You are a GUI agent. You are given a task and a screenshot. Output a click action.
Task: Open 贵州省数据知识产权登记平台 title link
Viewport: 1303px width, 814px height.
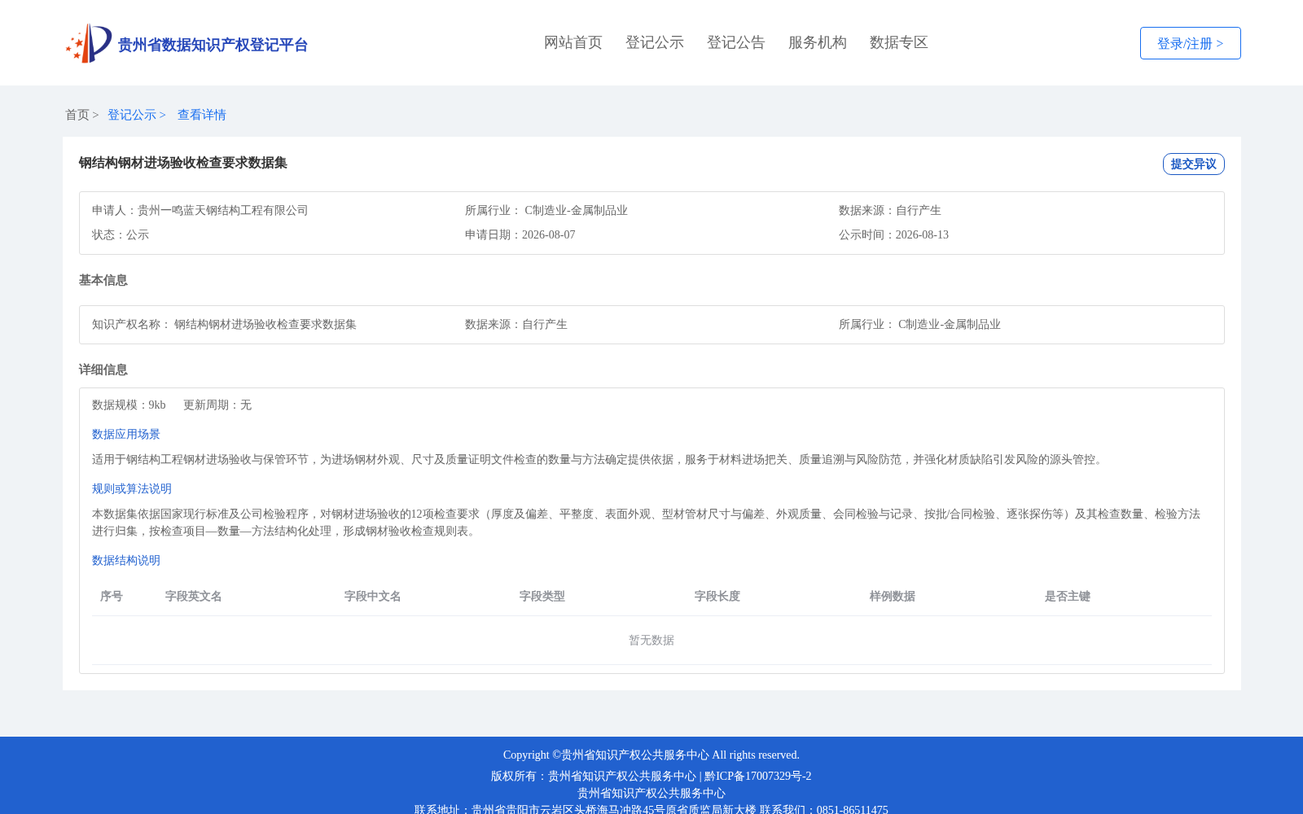coord(213,45)
